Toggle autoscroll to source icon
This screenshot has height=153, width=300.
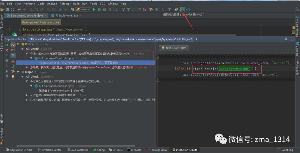pyautogui.click(x=13, y=61)
